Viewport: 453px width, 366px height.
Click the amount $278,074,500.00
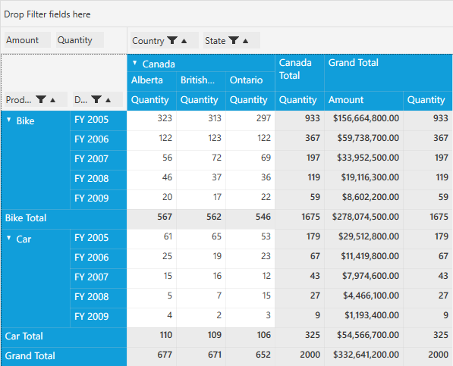pyautogui.click(x=363, y=219)
